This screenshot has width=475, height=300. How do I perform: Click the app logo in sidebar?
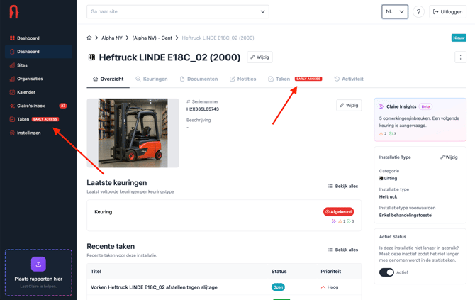14,12
